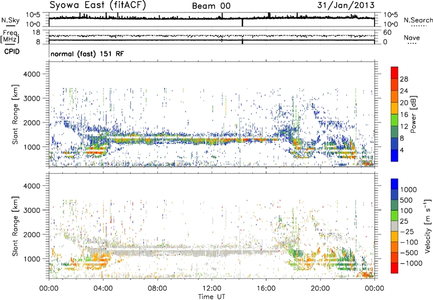Click the 'N.Search' legend label

click(x=418, y=20)
